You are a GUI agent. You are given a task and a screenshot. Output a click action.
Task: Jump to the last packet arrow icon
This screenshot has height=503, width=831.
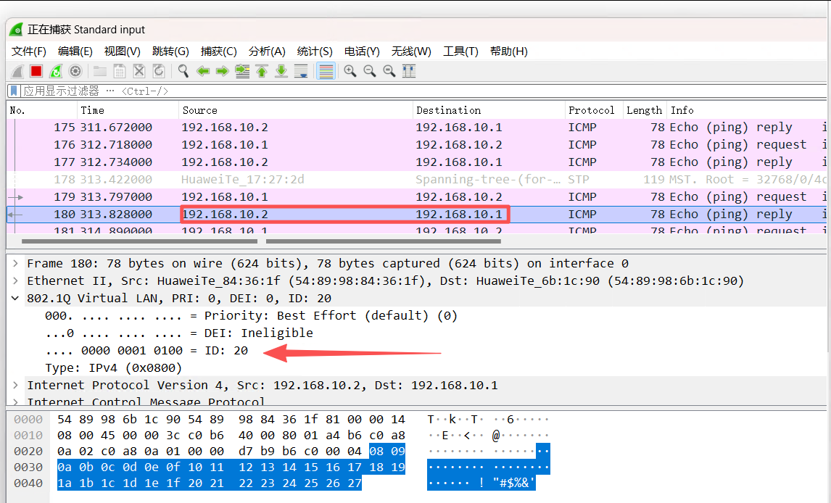point(282,70)
